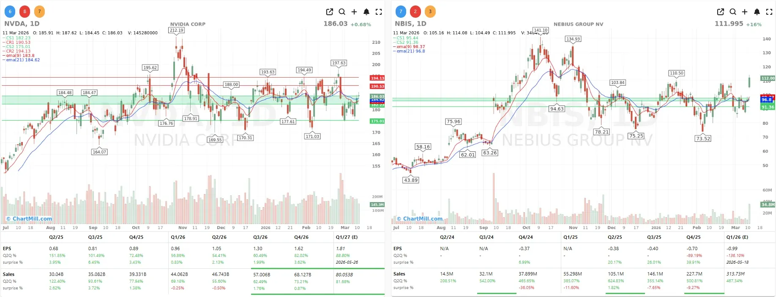Expand NVDA chart to fullscreen
Image resolution: width=776 pixels, height=297 pixels.
pos(379,12)
